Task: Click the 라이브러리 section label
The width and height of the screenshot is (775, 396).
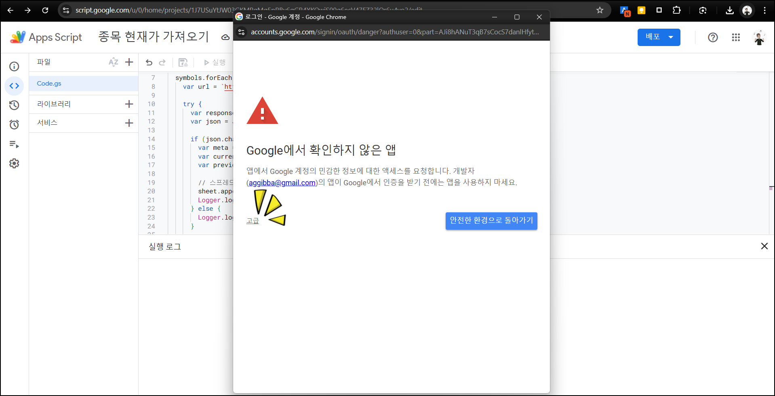Action: [x=54, y=104]
